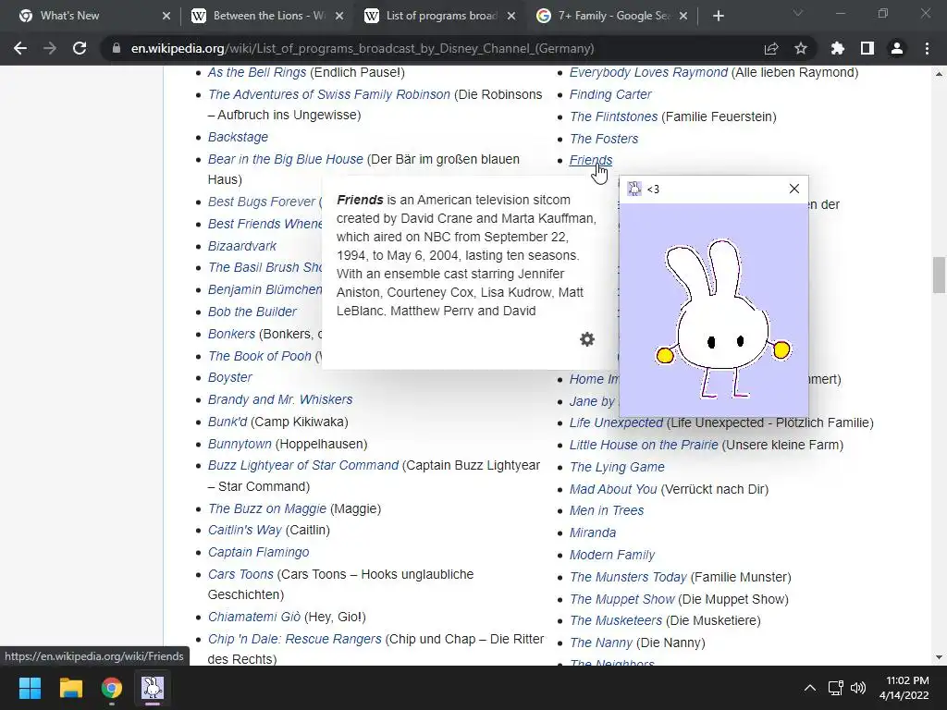947x710 pixels.
Task: Open the Bunnytown link
Action: (x=240, y=445)
